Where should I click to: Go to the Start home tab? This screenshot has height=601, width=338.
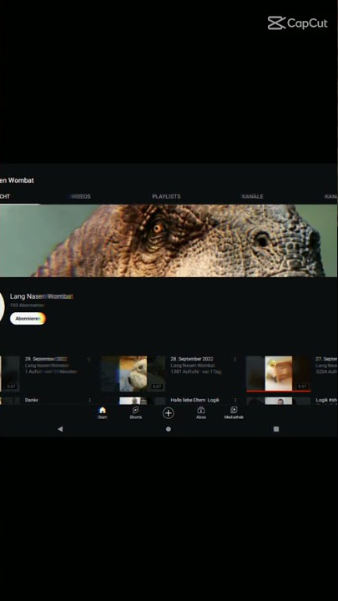coord(103,413)
